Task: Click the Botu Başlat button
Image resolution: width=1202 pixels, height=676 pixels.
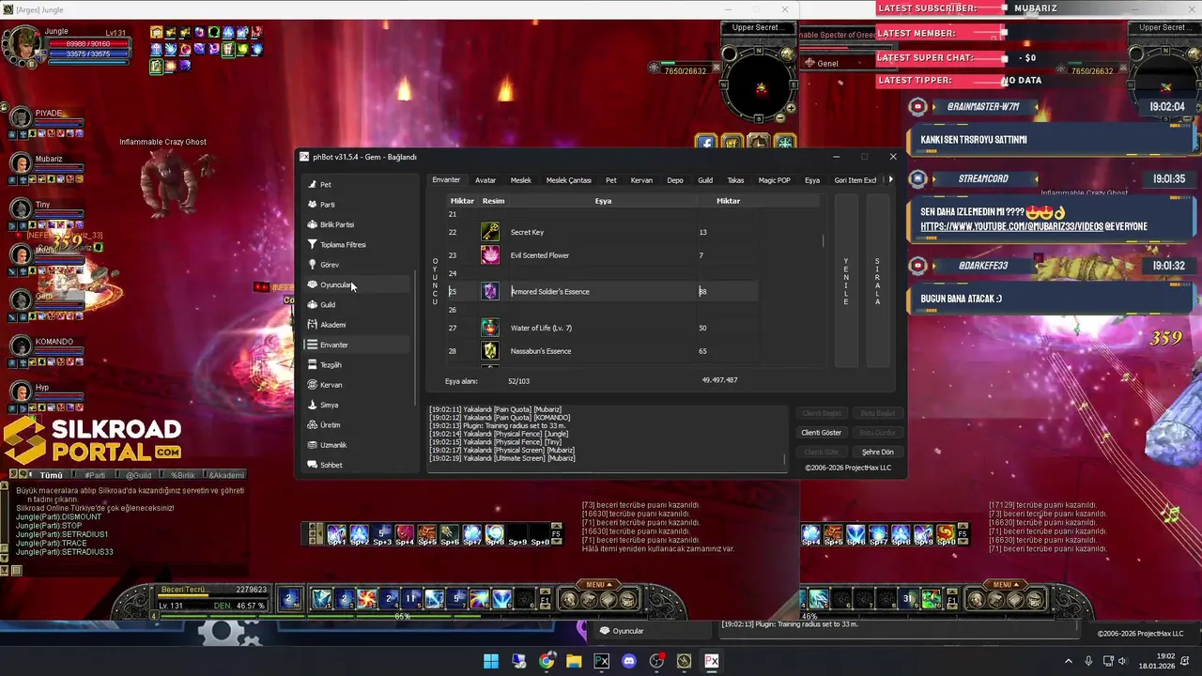Action: pyautogui.click(x=878, y=413)
